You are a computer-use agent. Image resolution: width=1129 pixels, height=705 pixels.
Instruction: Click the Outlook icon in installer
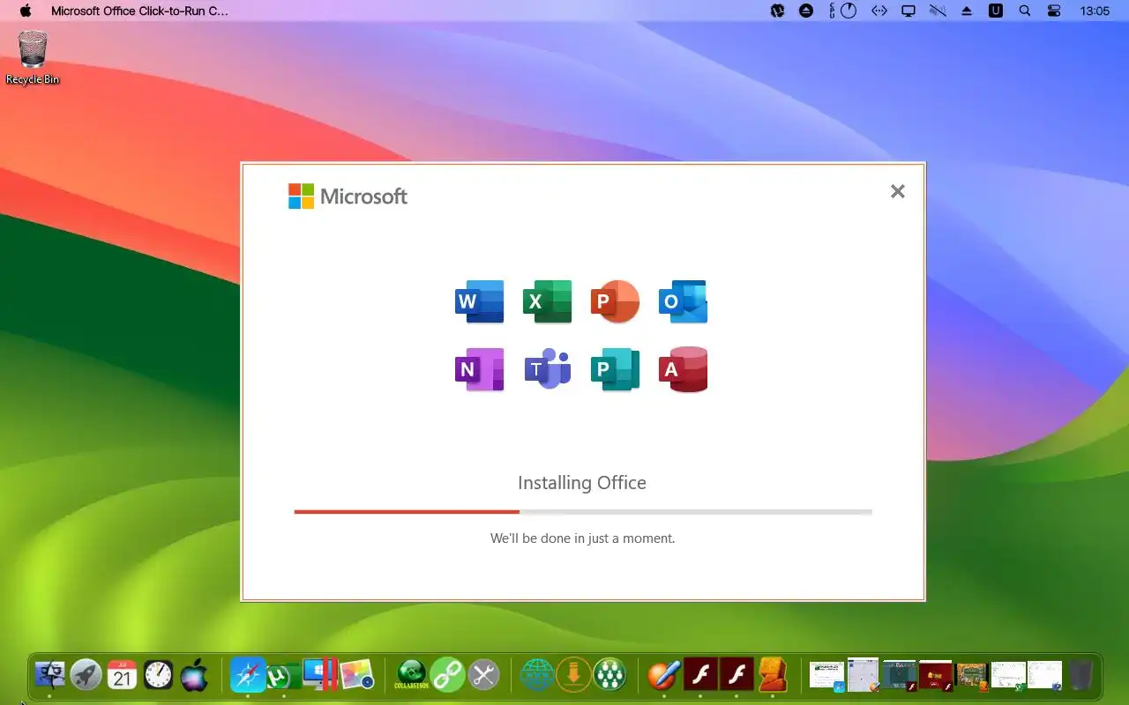point(683,301)
